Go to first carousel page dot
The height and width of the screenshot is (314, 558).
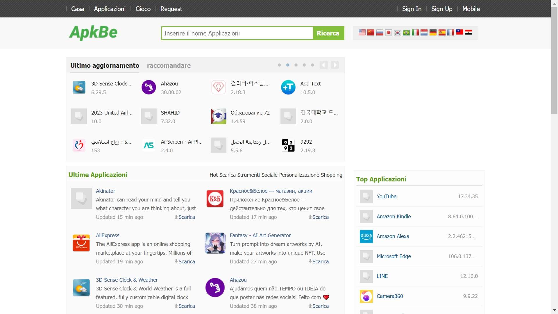click(x=279, y=65)
